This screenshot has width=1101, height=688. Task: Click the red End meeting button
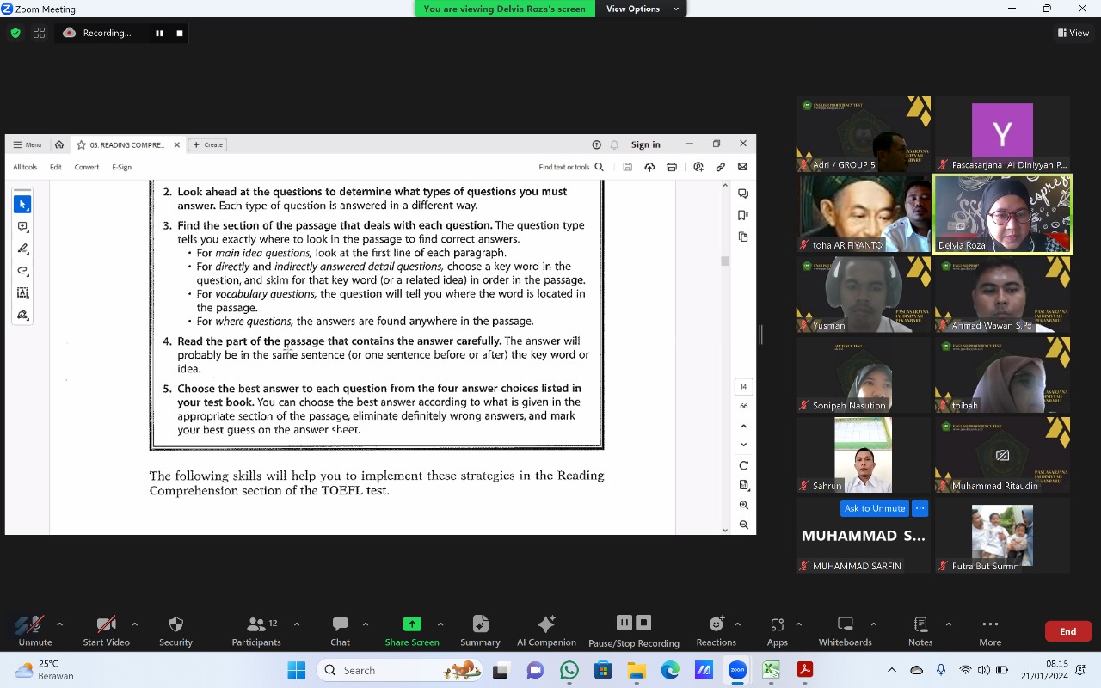tap(1067, 631)
